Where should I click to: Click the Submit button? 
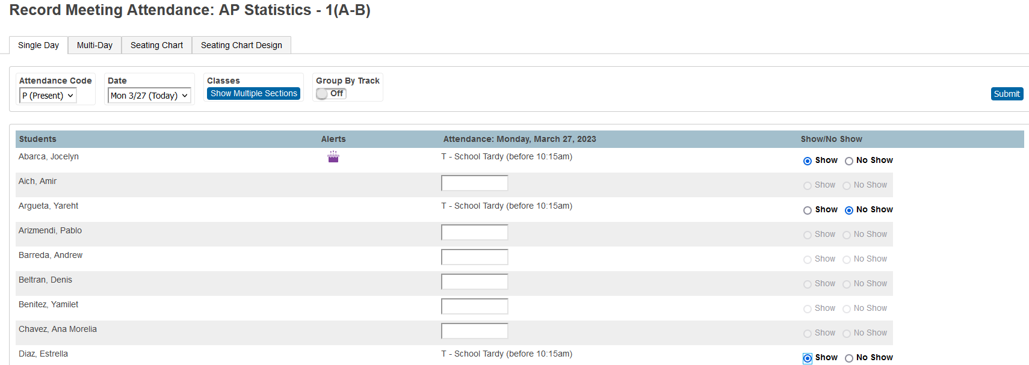(x=1007, y=93)
